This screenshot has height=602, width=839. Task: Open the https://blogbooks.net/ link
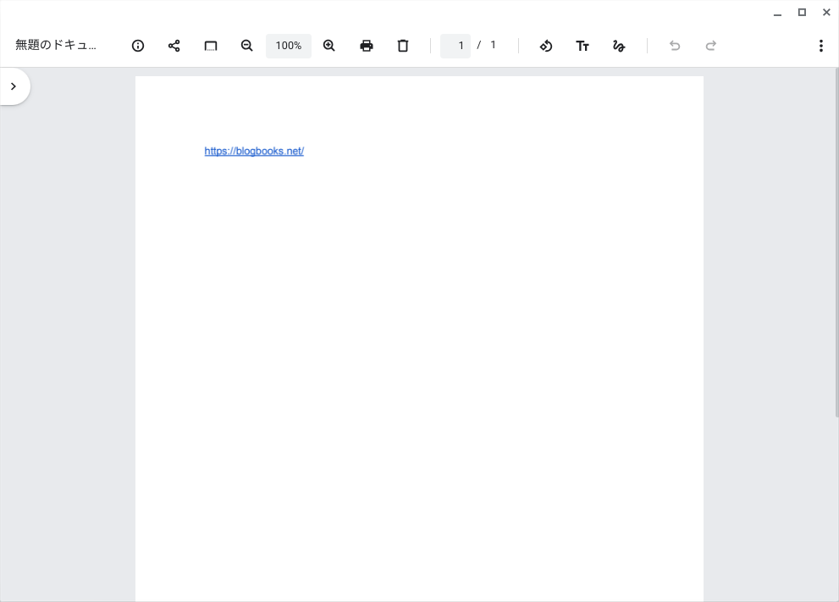tap(254, 151)
